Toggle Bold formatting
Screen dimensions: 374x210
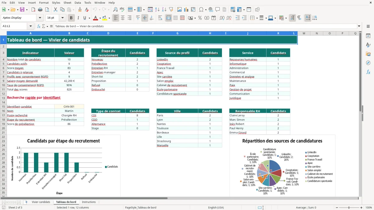(x=71, y=18)
